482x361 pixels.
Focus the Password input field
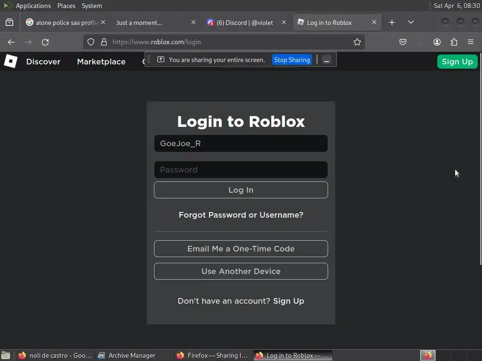[x=241, y=170]
